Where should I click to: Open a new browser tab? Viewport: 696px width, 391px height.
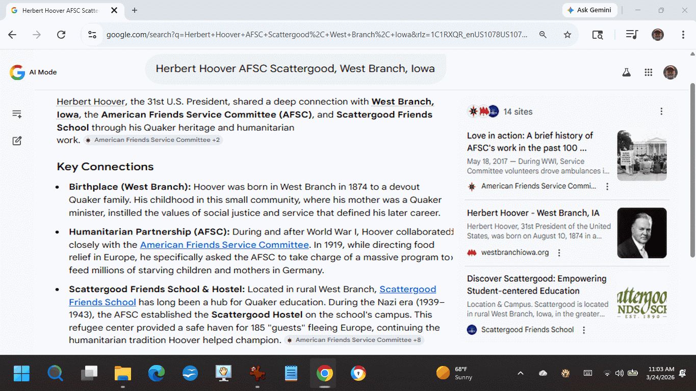tap(135, 10)
